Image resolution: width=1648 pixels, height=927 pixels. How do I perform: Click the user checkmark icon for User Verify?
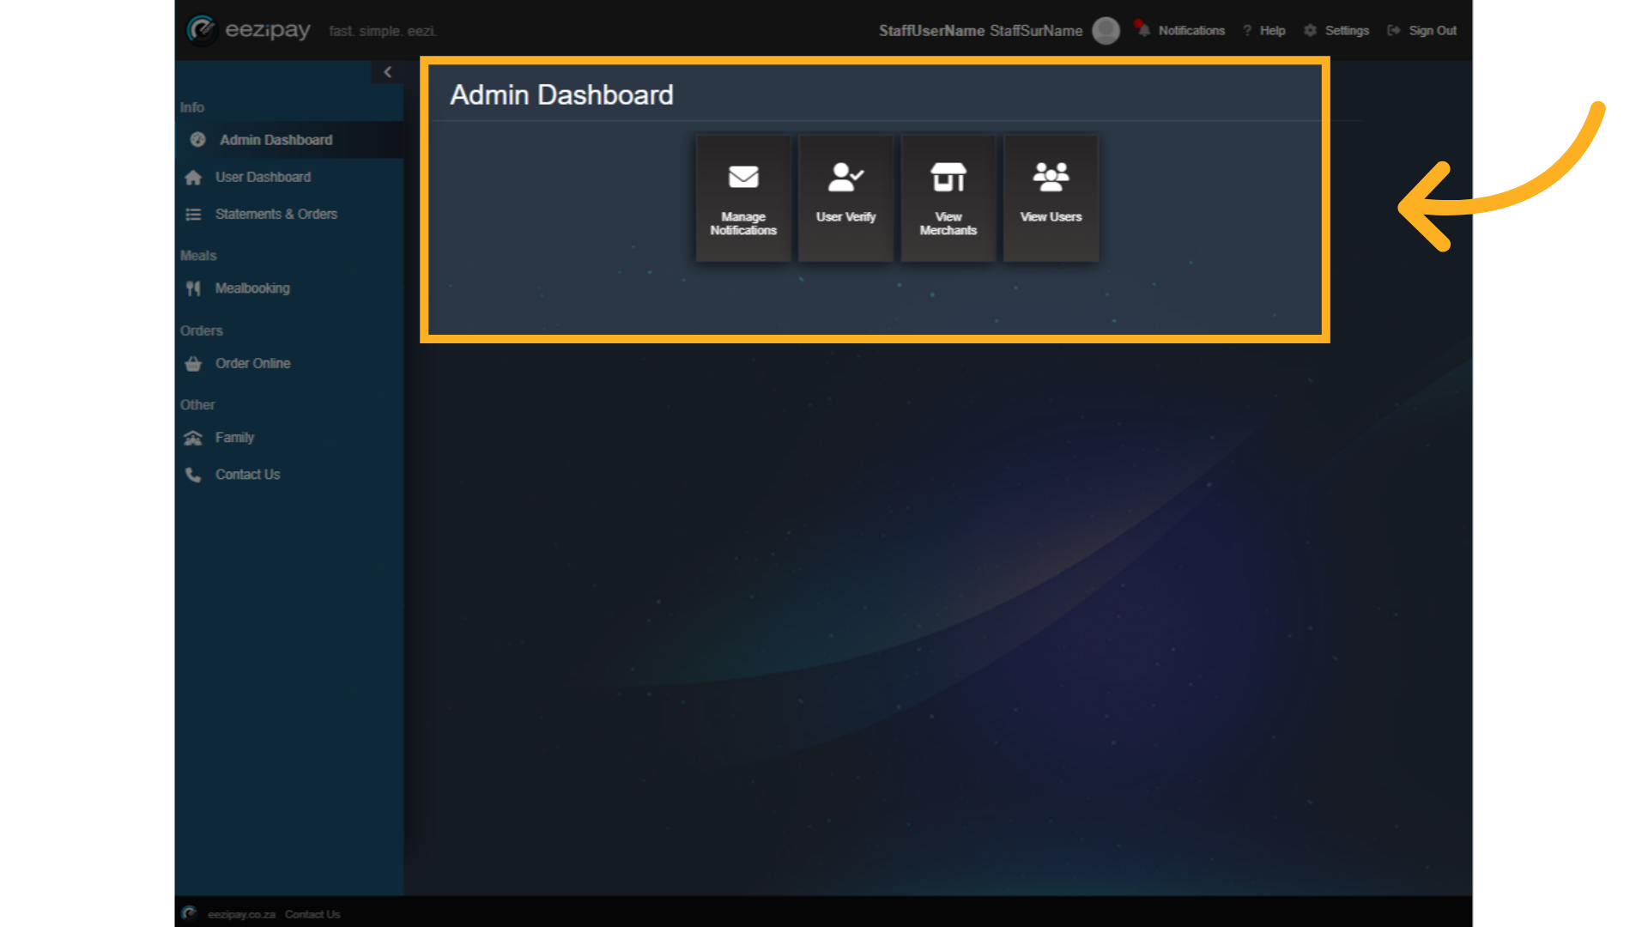click(845, 177)
